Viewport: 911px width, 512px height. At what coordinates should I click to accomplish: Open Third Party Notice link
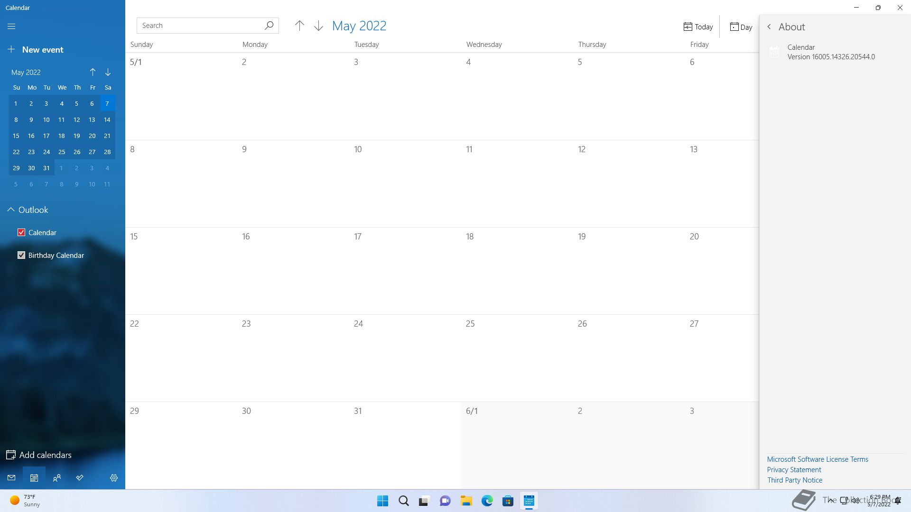795,480
